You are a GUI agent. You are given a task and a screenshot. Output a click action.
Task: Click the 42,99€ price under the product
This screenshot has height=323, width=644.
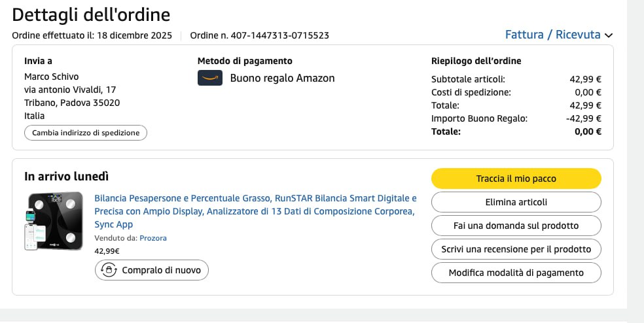(x=107, y=250)
